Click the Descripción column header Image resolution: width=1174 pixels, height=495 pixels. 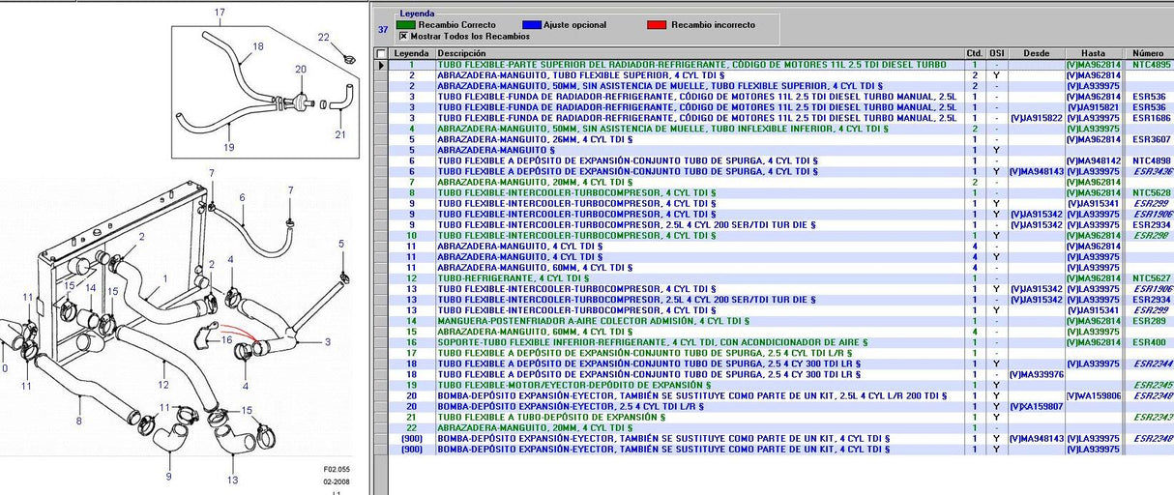698,53
